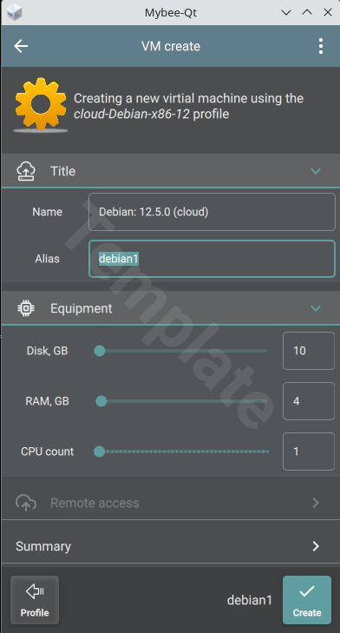Image resolution: width=340 pixels, height=633 pixels.
Task: Click the Equipment chip icon
Action: tap(26, 308)
